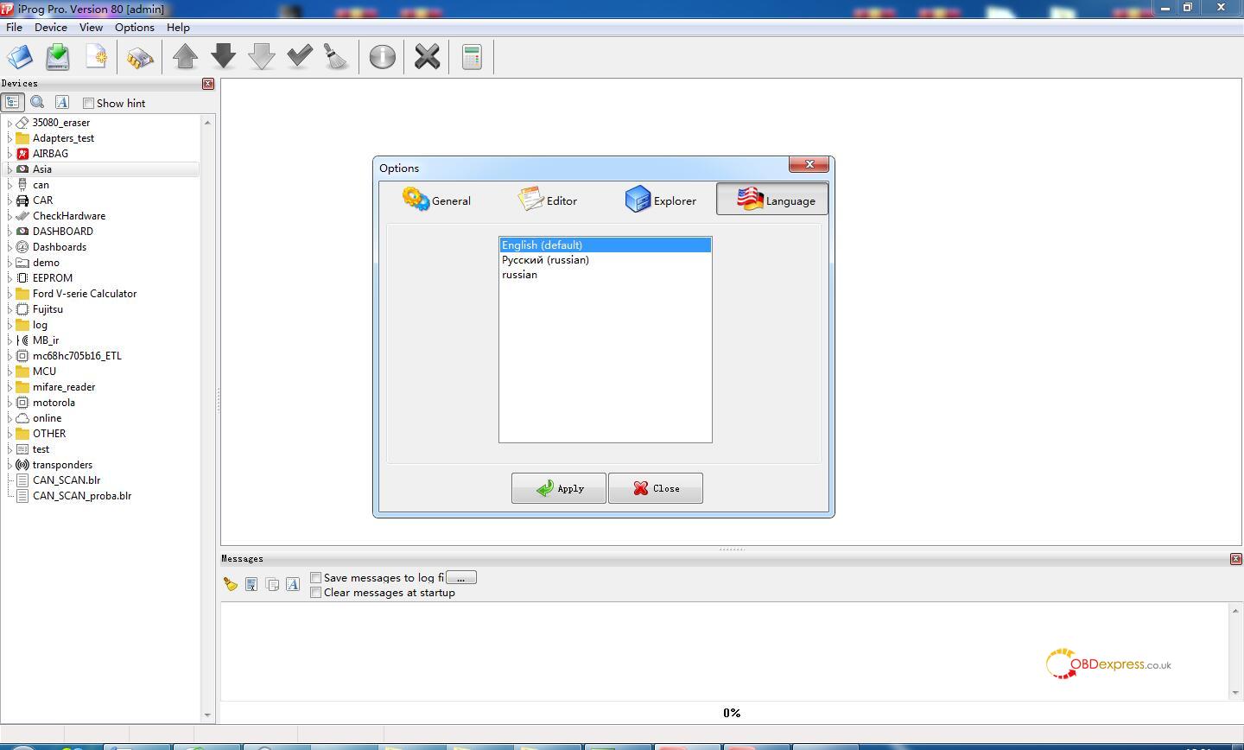Close the Messages panel
The width and height of the screenshot is (1244, 750).
tap(1235, 559)
